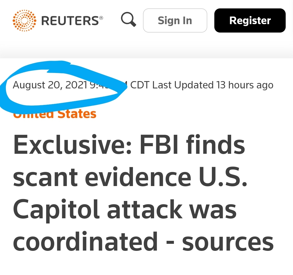Image resolution: width=293 pixels, height=275 pixels.
Task: Click the registered trademark symbol beside REUTERS
Action: coord(101,18)
